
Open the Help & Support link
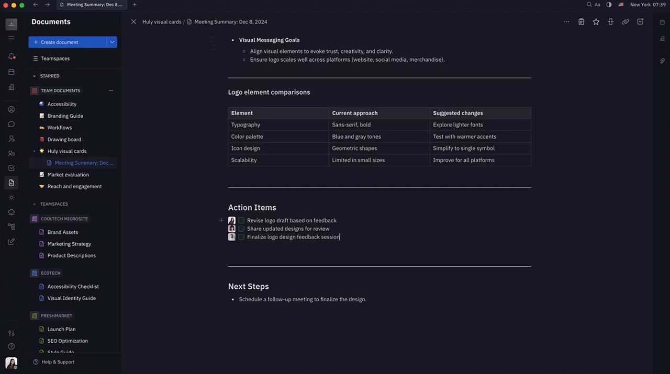point(58,362)
